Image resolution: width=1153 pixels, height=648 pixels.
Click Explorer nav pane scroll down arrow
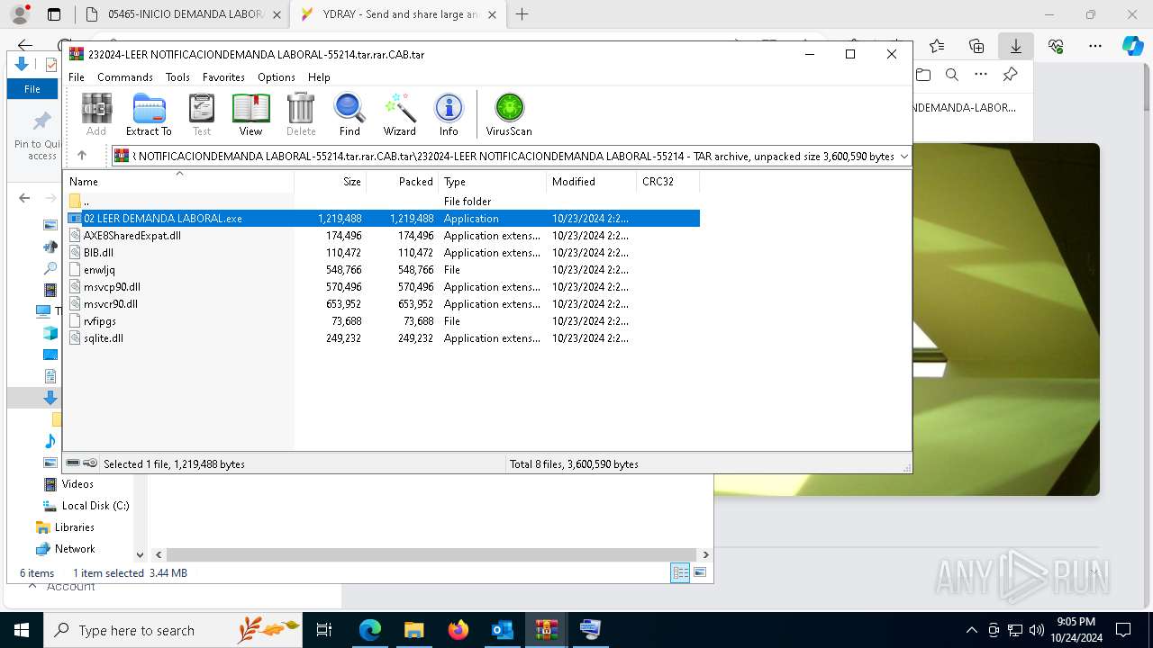coord(140,555)
